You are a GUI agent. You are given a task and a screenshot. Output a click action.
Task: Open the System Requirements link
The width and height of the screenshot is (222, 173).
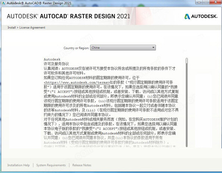(51, 165)
